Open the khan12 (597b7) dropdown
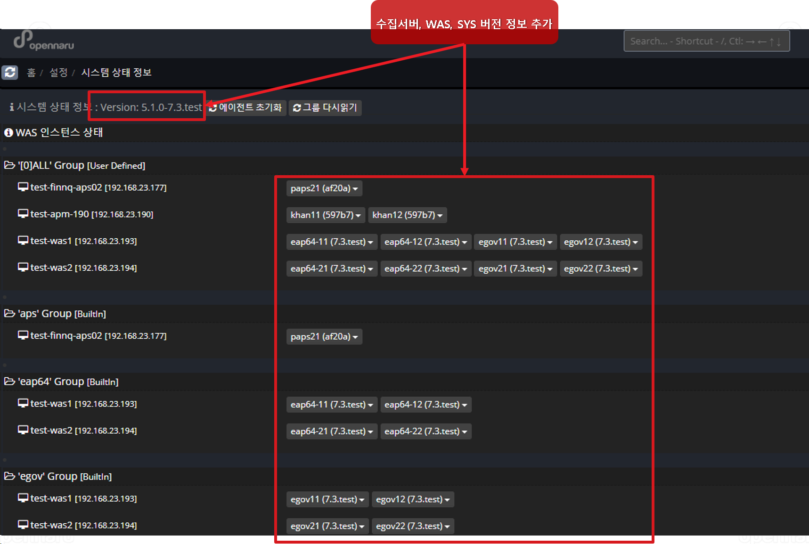 pyautogui.click(x=408, y=215)
